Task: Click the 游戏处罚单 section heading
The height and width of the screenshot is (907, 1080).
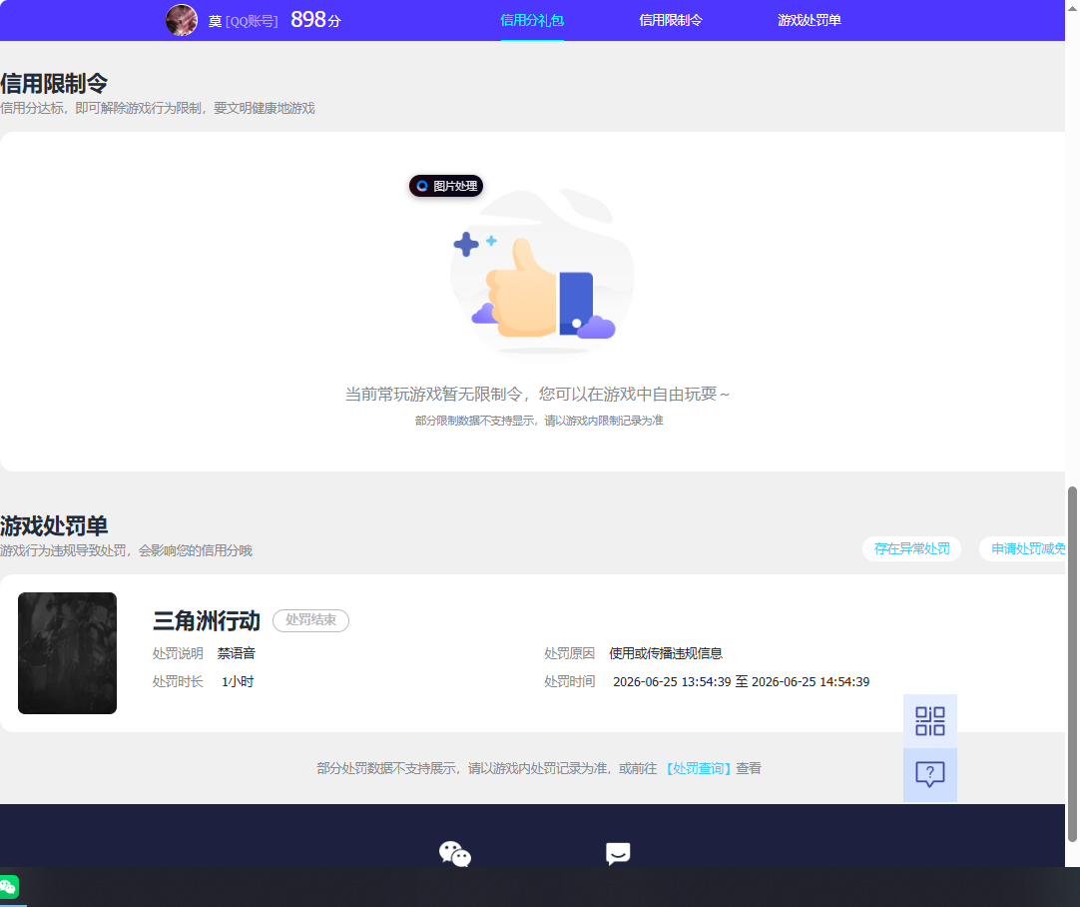Action: coord(54,525)
